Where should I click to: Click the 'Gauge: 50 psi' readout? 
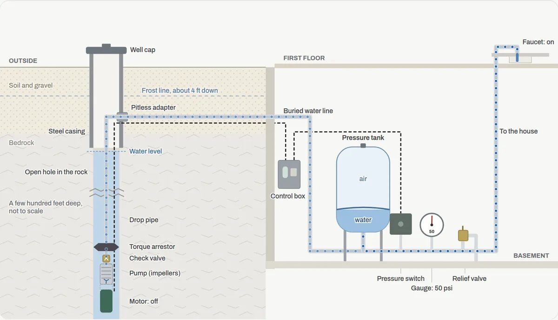(x=432, y=288)
